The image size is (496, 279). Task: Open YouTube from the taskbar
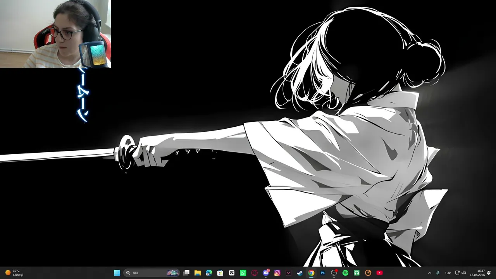[x=379, y=273]
